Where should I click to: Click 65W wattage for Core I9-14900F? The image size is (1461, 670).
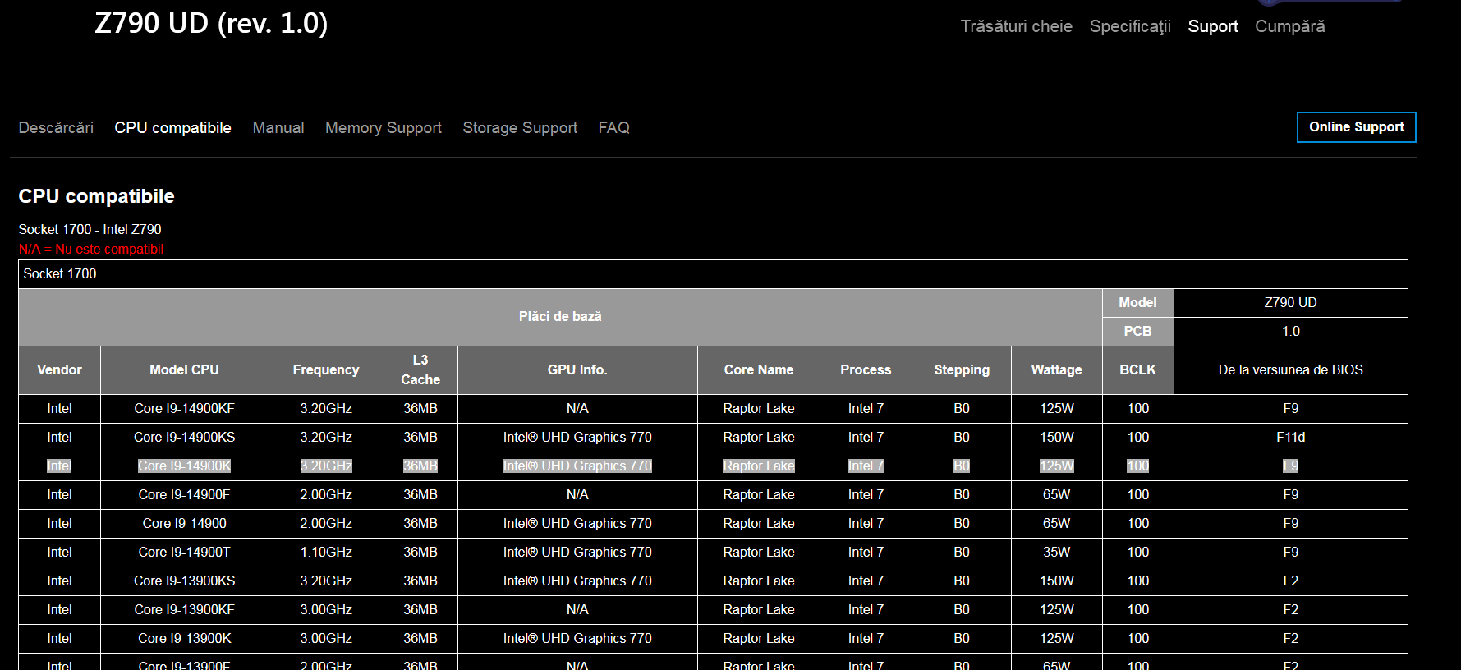(1056, 495)
